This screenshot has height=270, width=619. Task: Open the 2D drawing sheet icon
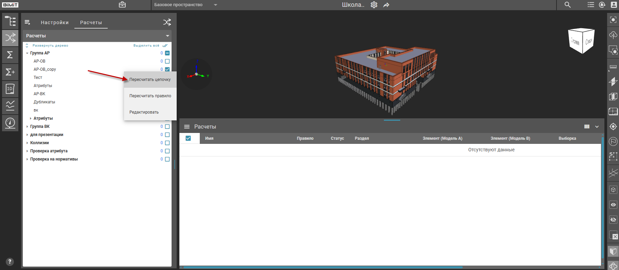click(10, 89)
